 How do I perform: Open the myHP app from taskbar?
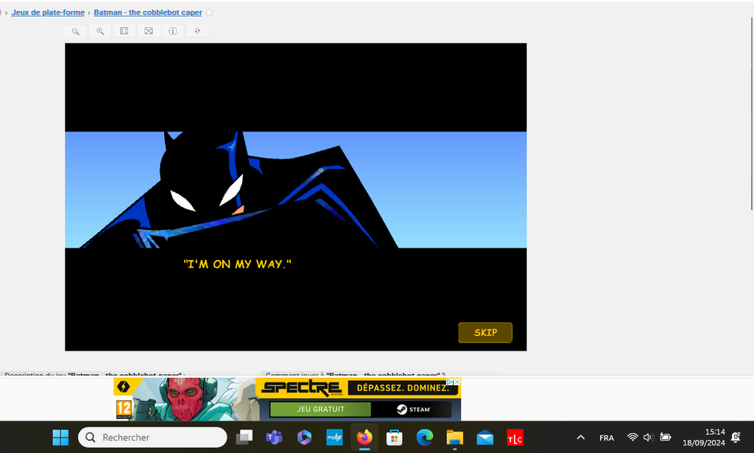[334, 438]
